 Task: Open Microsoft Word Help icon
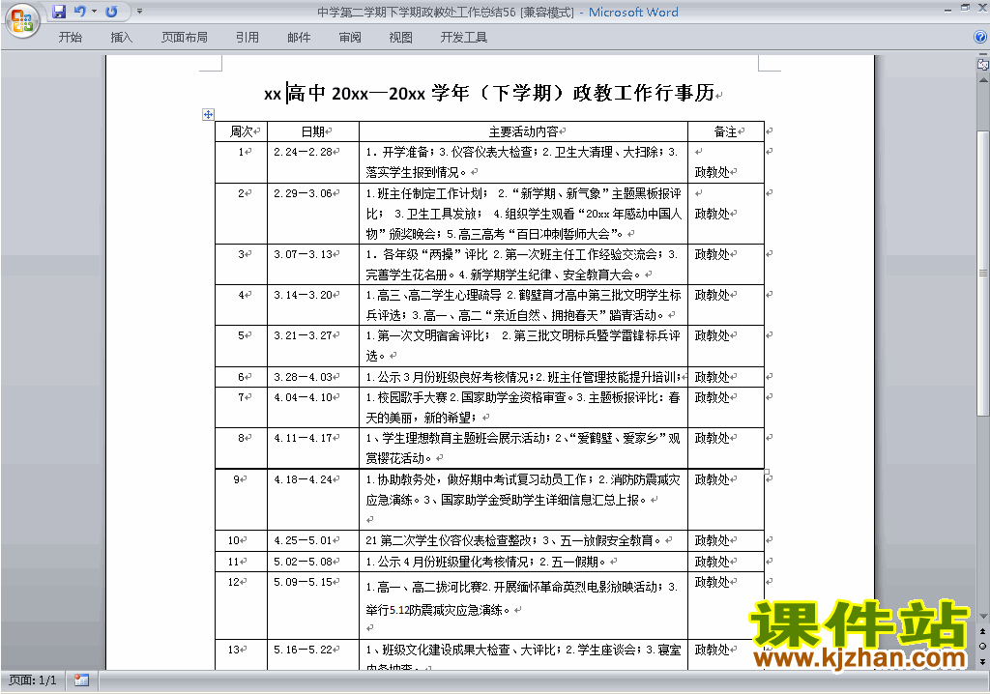tap(980, 38)
